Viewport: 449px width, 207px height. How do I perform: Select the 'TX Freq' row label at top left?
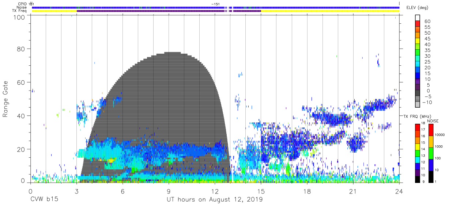coord(20,11)
